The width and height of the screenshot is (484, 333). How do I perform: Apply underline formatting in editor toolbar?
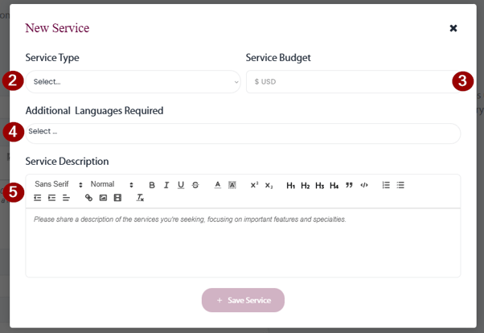click(x=181, y=185)
